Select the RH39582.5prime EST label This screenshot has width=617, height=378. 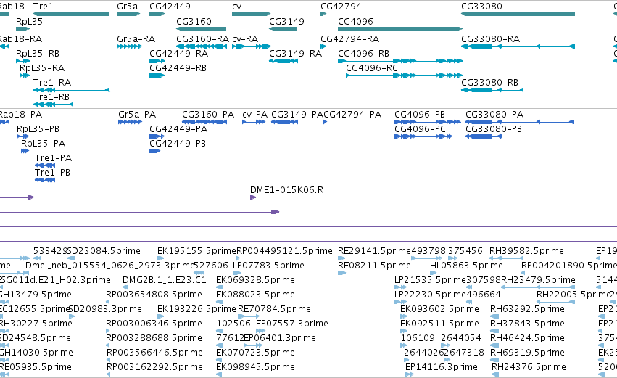point(526,251)
